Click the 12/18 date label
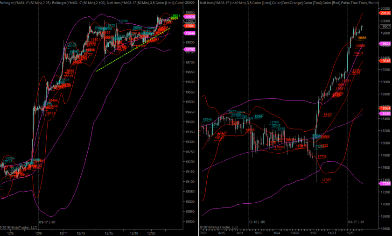Viewport: 392px width, 236px height. tap(134, 233)
